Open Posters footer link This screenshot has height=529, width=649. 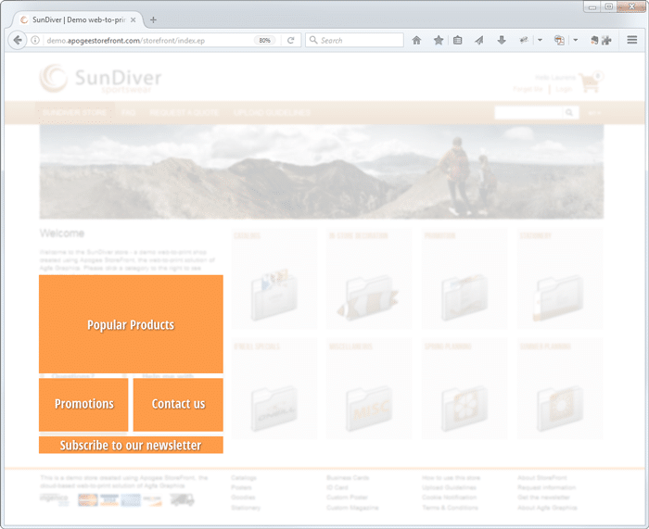(x=241, y=487)
